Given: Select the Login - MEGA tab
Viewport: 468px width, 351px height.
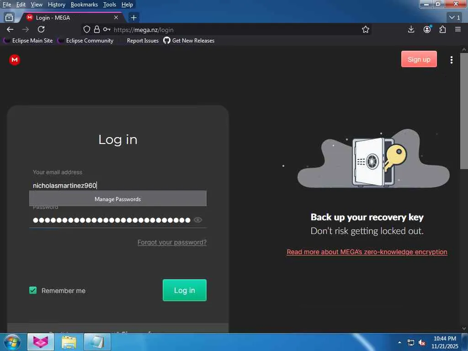Looking at the screenshot, I should 72,18.
